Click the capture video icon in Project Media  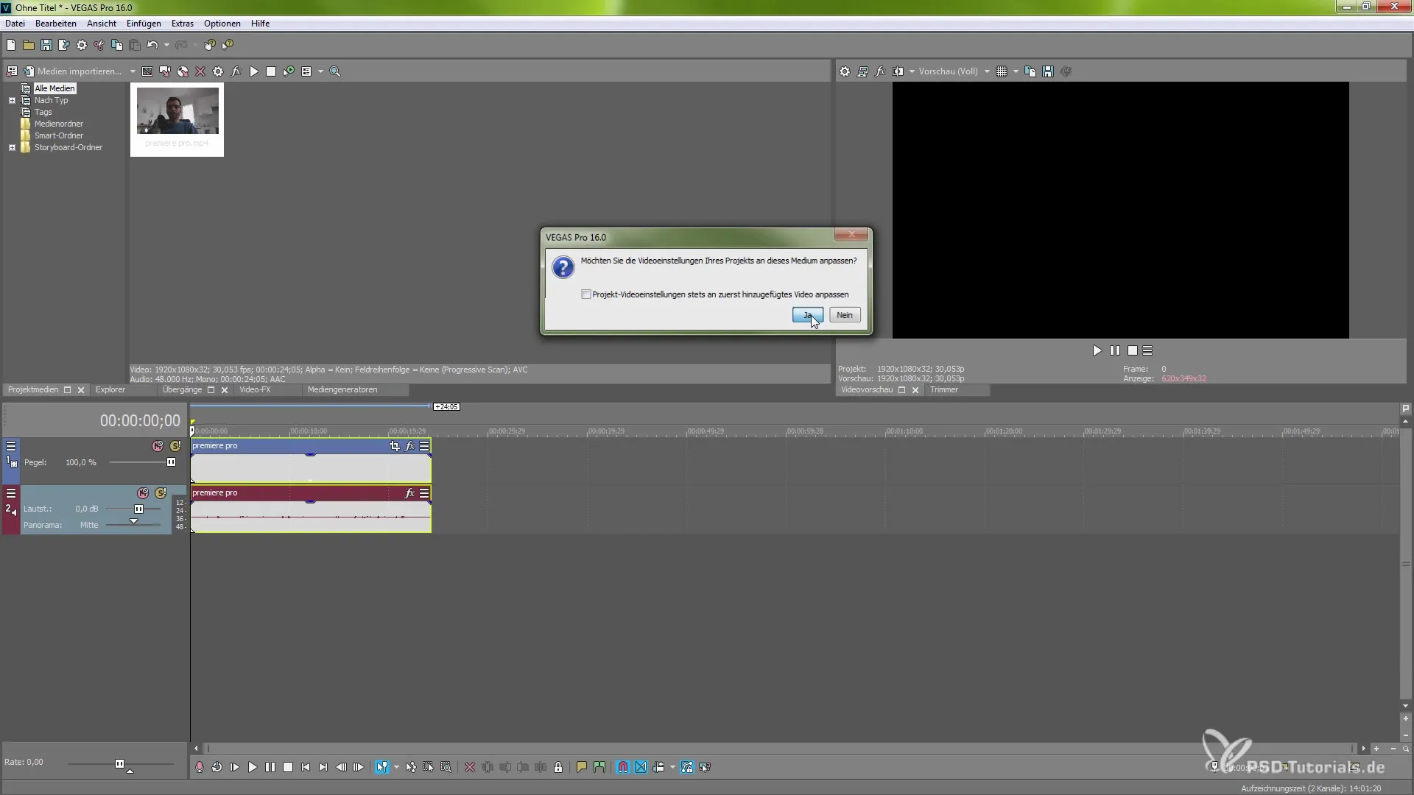click(165, 71)
